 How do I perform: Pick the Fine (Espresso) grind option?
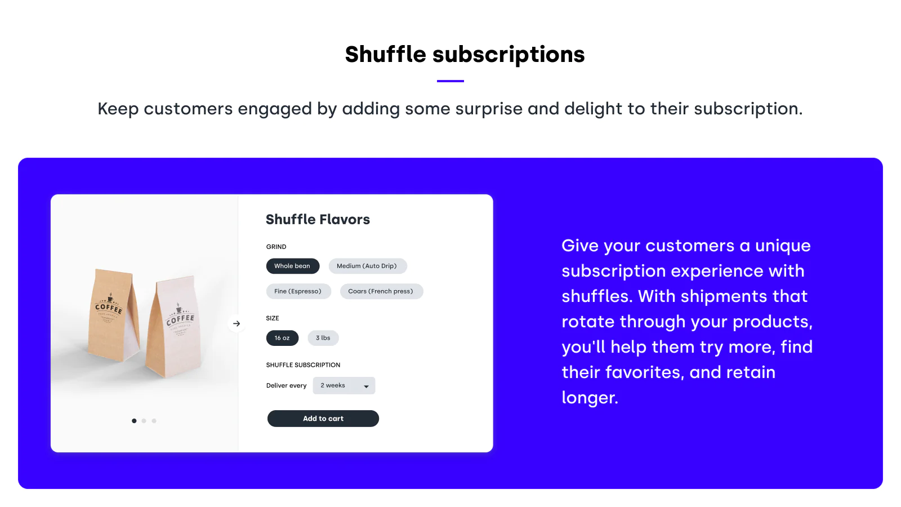coord(298,291)
